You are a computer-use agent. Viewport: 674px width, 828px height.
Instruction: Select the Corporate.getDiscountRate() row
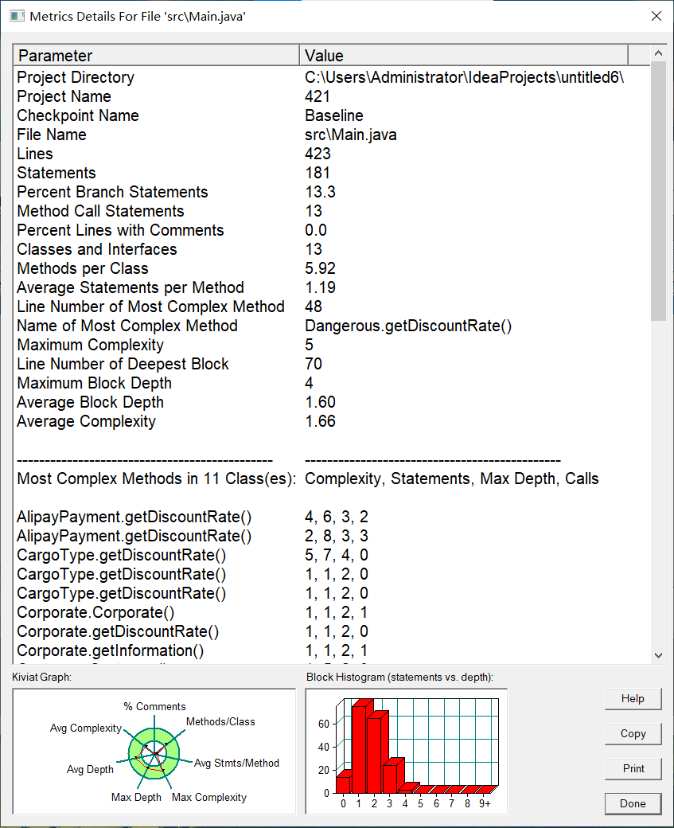[332, 631]
